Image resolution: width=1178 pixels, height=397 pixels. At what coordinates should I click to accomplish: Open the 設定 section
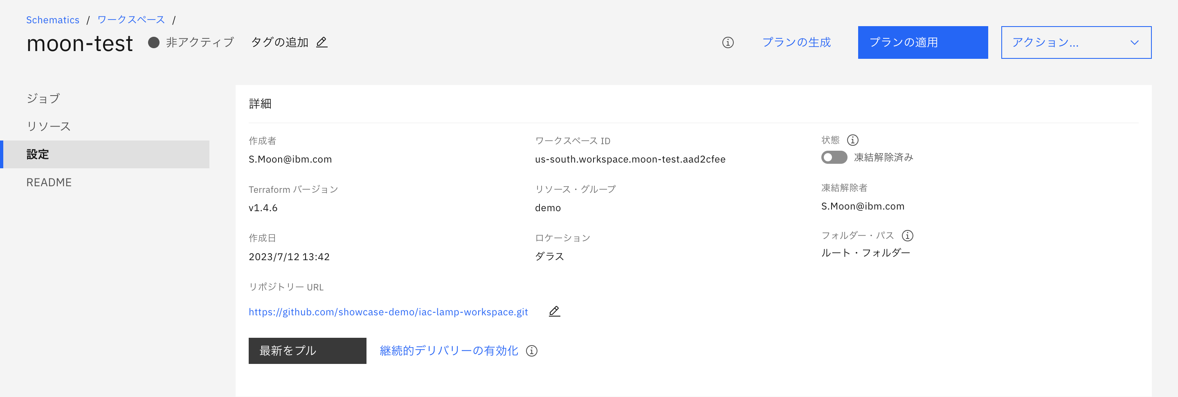[x=38, y=154]
